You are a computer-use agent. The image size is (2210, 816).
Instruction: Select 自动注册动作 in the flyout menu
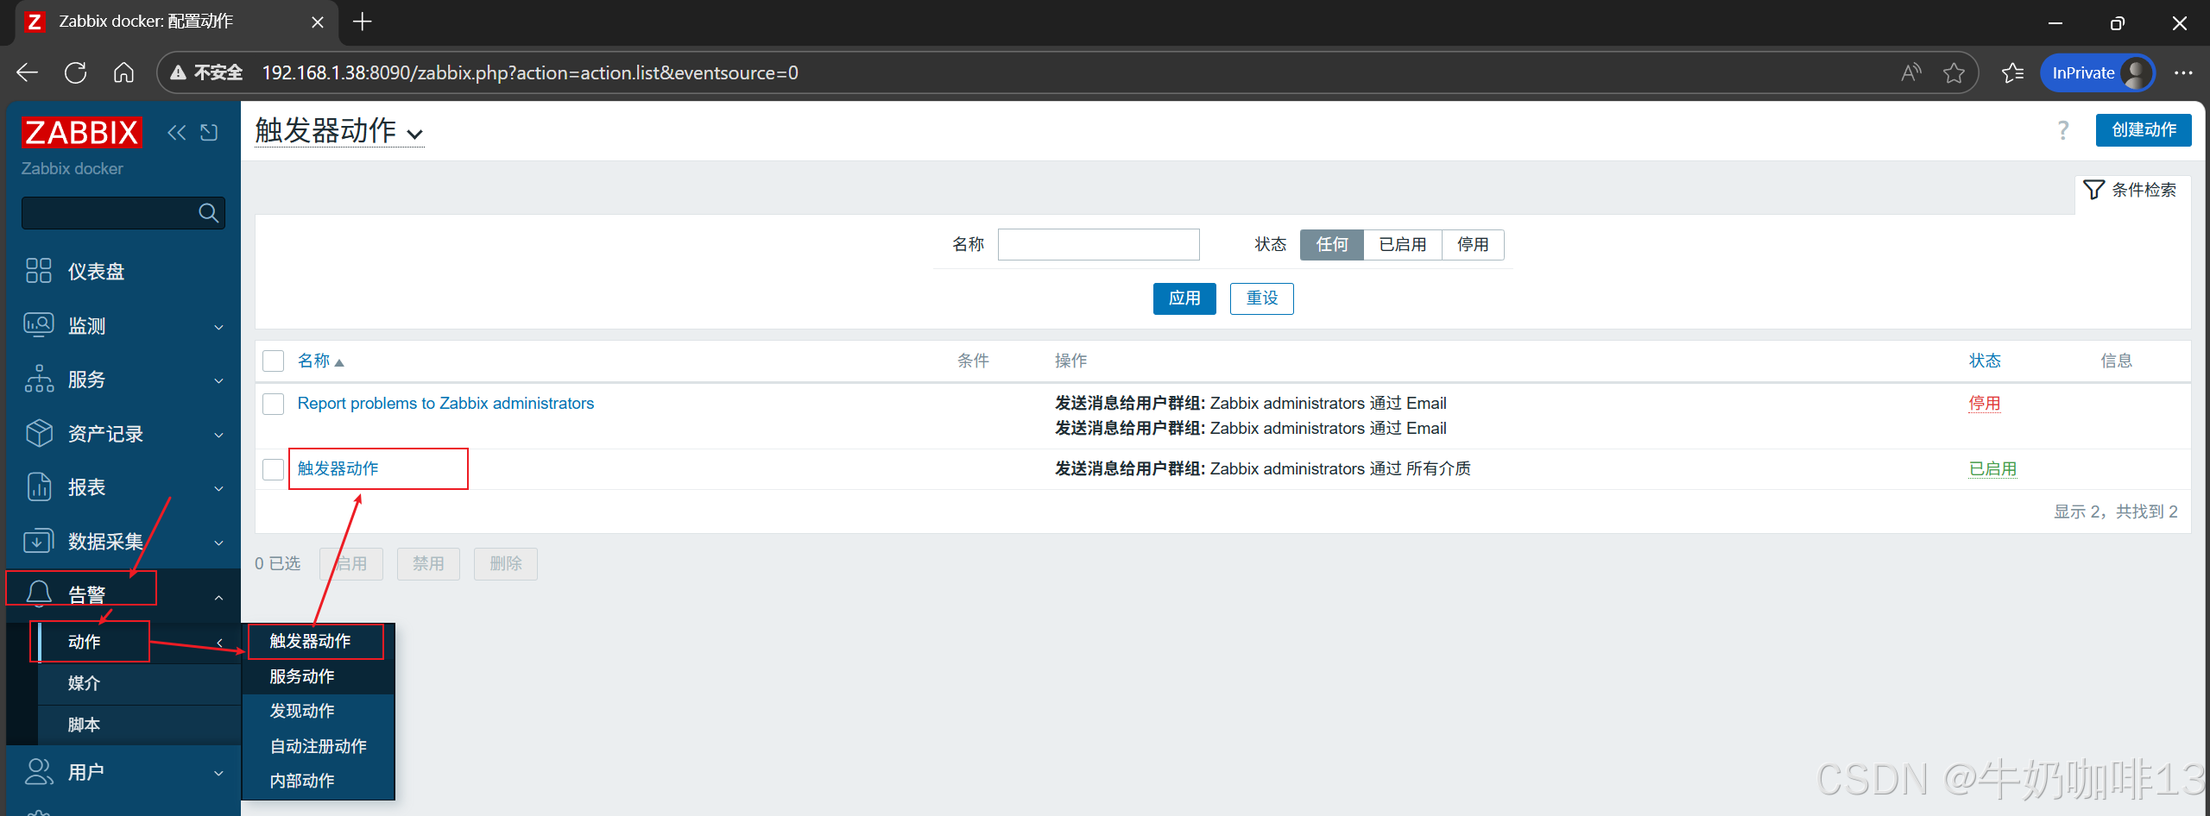318,746
